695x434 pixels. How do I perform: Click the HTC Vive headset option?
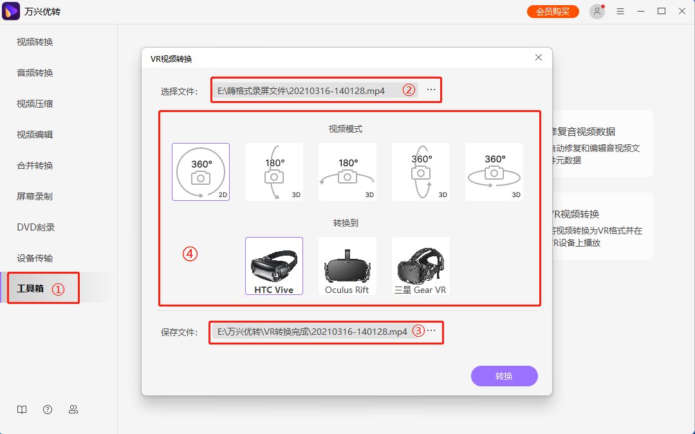point(273,265)
